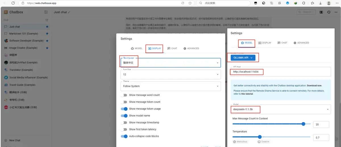The image size is (341, 147).
Task: Start a New Chat from sidebar
Action: click(x=15, y=140)
